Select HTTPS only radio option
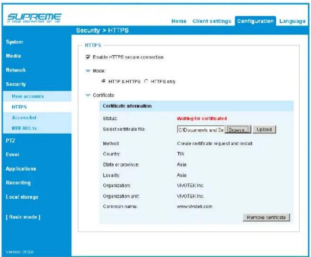The width and height of the screenshot is (311, 257). point(146,81)
